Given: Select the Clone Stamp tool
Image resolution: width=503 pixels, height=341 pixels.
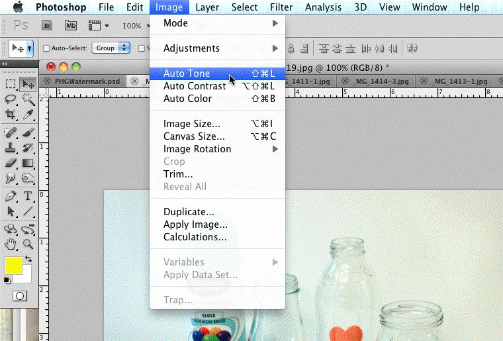Looking at the screenshot, I should [11, 148].
